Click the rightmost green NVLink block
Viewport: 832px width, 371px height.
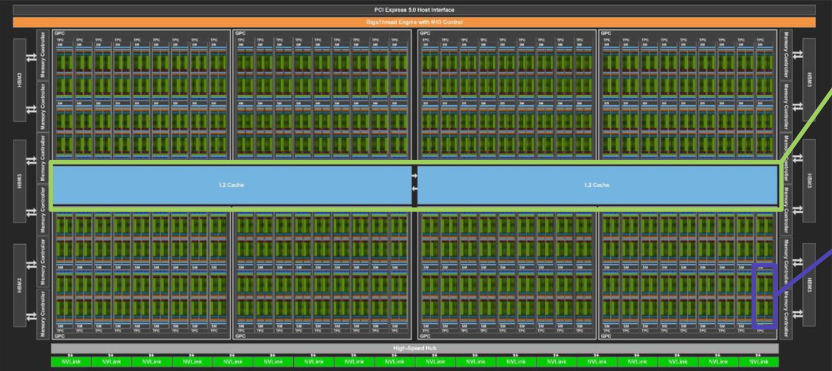pos(759,361)
